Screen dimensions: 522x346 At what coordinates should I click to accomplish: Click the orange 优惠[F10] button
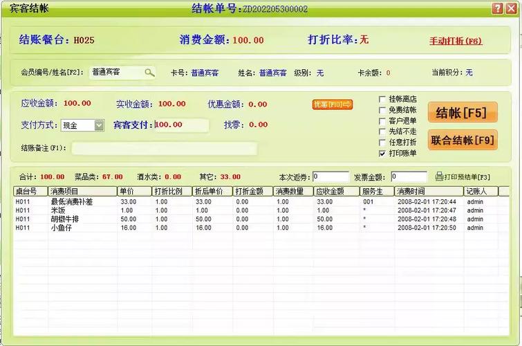tap(333, 104)
